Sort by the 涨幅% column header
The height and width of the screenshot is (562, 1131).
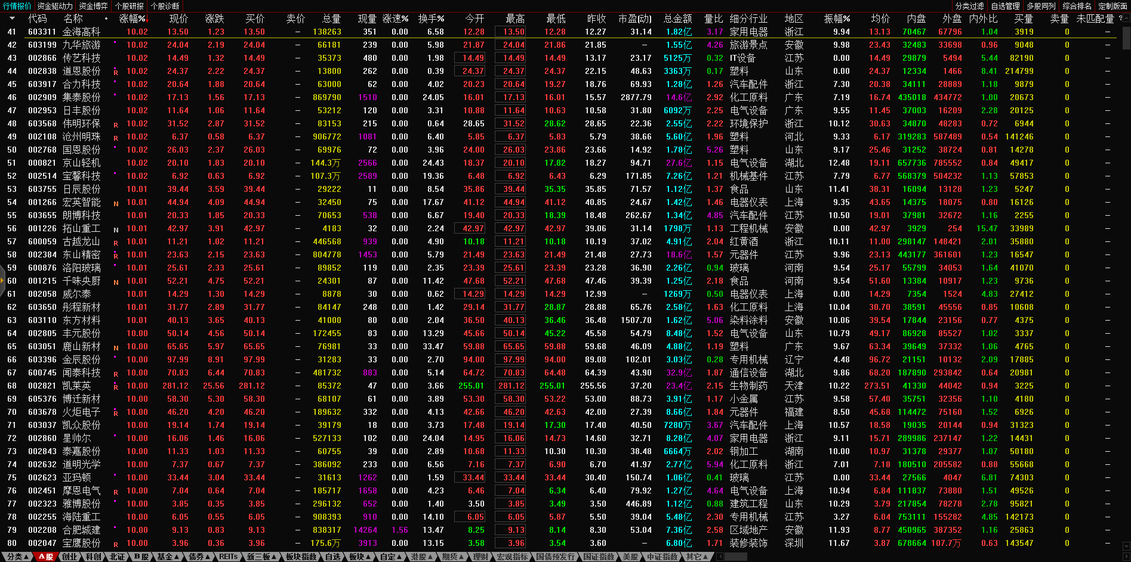(132, 18)
